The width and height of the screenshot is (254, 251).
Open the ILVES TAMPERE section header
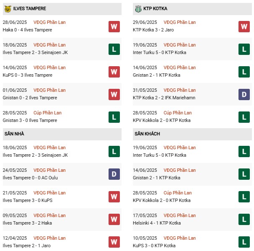click(62, 9)
